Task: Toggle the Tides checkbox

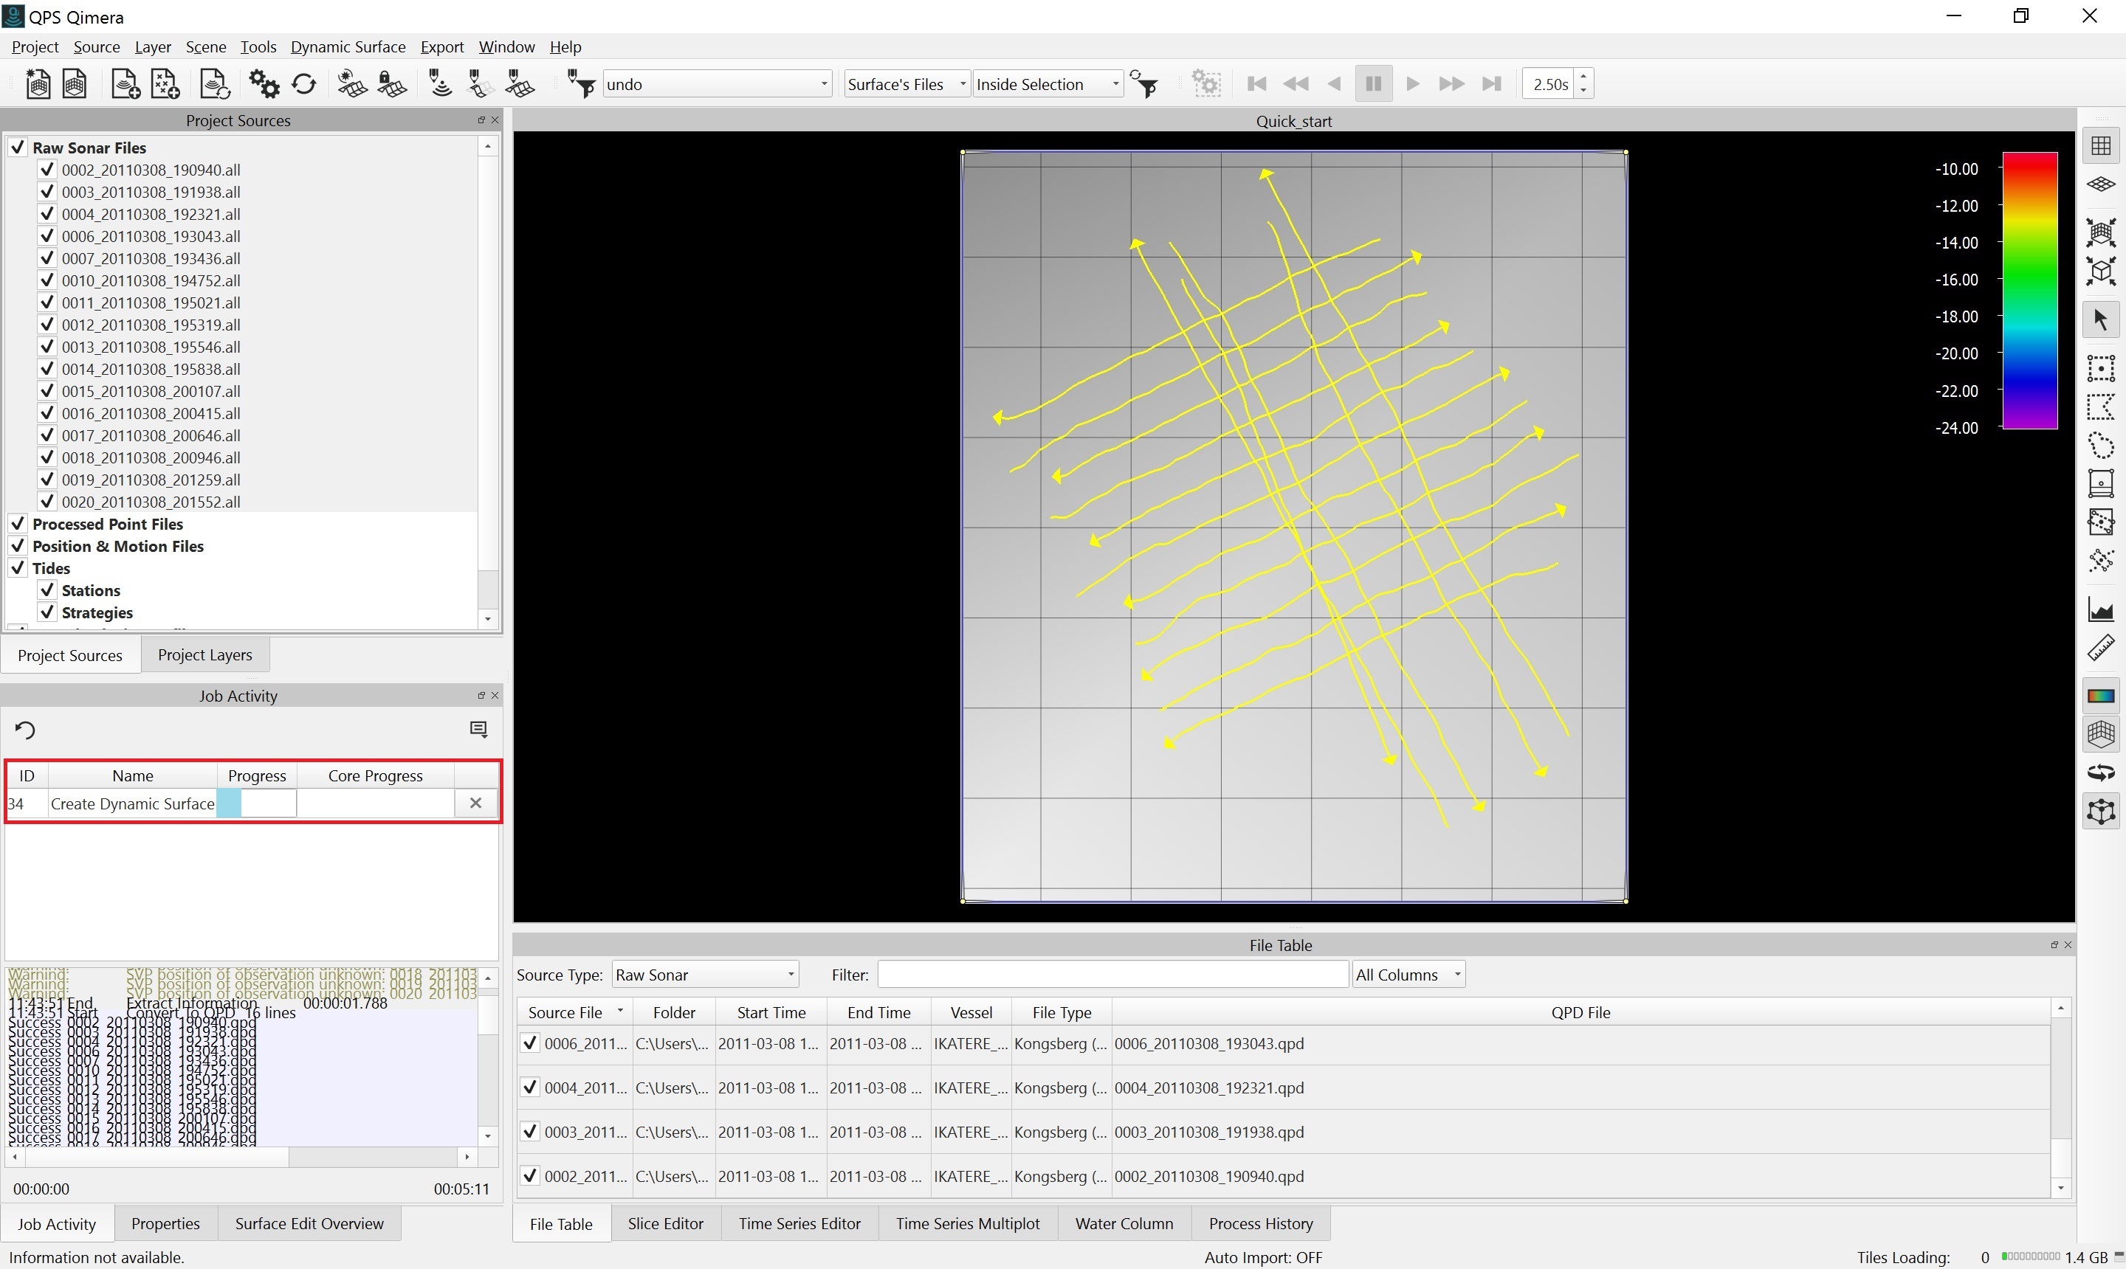Action: pyautogui.click(x=18, y=568)
